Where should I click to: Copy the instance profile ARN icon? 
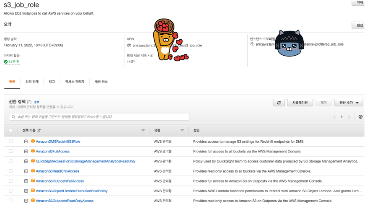[x=252, y=44]
